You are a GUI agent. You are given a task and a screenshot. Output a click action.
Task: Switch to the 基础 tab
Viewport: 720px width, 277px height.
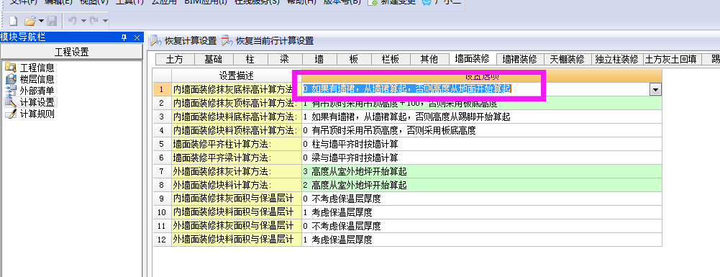click(x=214, y=59)
